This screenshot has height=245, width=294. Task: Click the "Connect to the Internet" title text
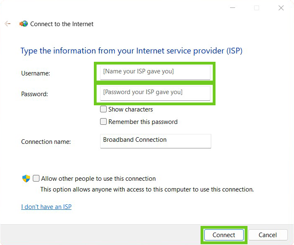(x=62, y=24)
